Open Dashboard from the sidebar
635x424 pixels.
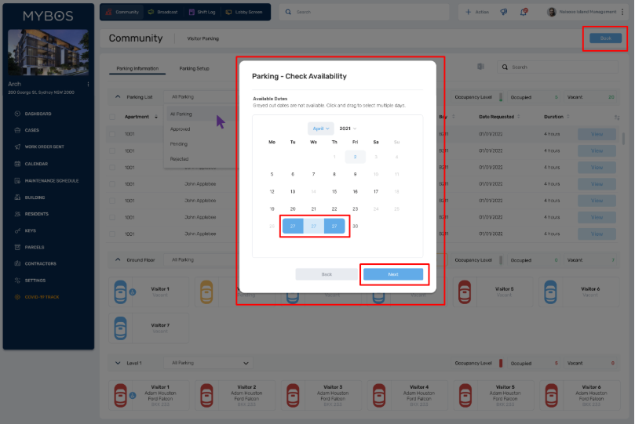[x=38, y=114]
